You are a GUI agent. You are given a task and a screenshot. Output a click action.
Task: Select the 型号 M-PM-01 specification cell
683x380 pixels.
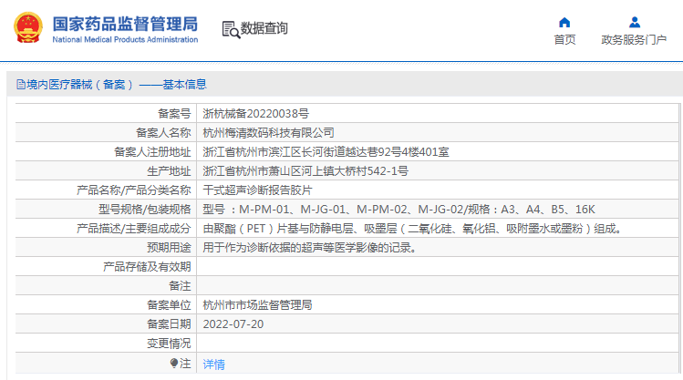click(398, 210)
